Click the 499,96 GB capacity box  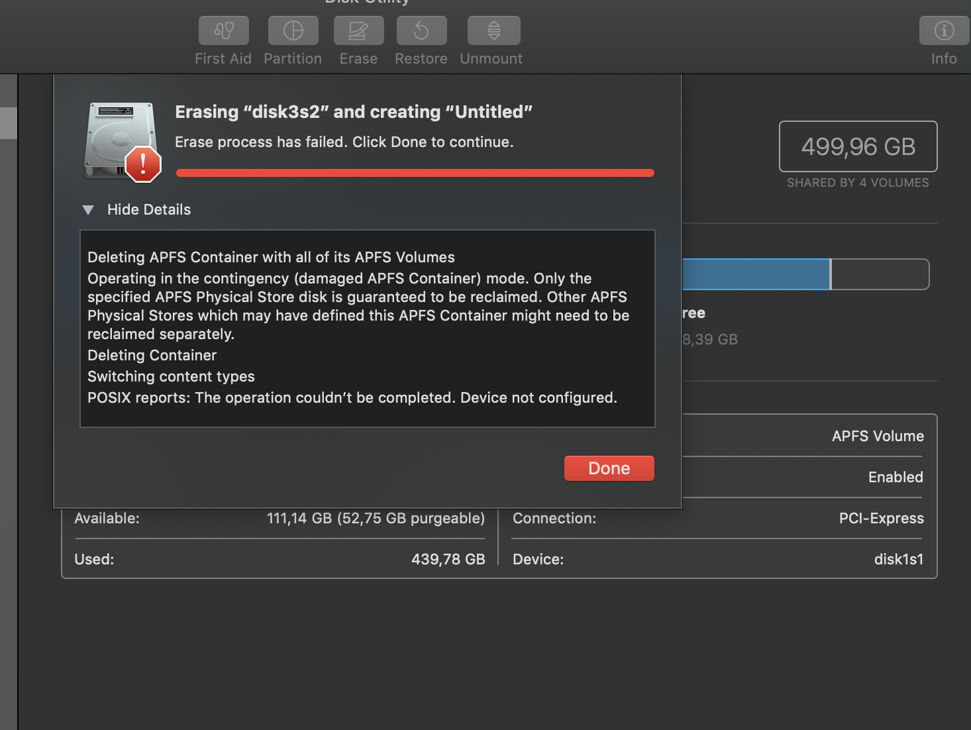[858, 146]
